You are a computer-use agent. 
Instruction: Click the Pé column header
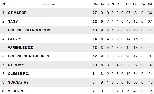point(142,4)
